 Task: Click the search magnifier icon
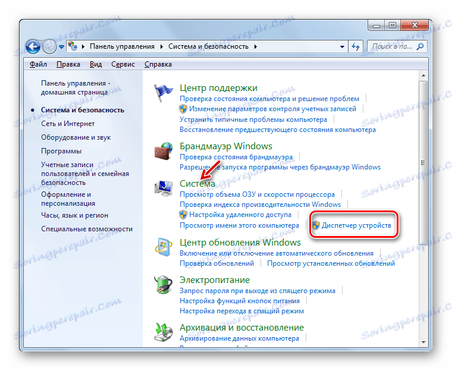[x=420, y=46]
